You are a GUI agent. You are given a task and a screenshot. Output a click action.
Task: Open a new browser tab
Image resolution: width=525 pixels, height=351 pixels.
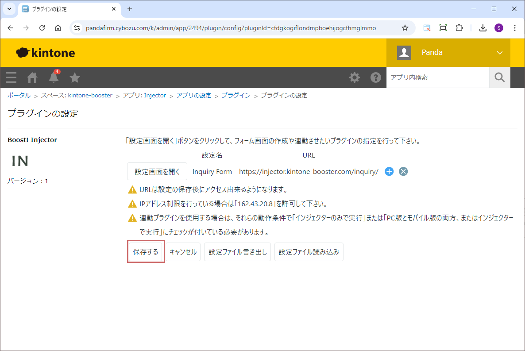[130, 9]
